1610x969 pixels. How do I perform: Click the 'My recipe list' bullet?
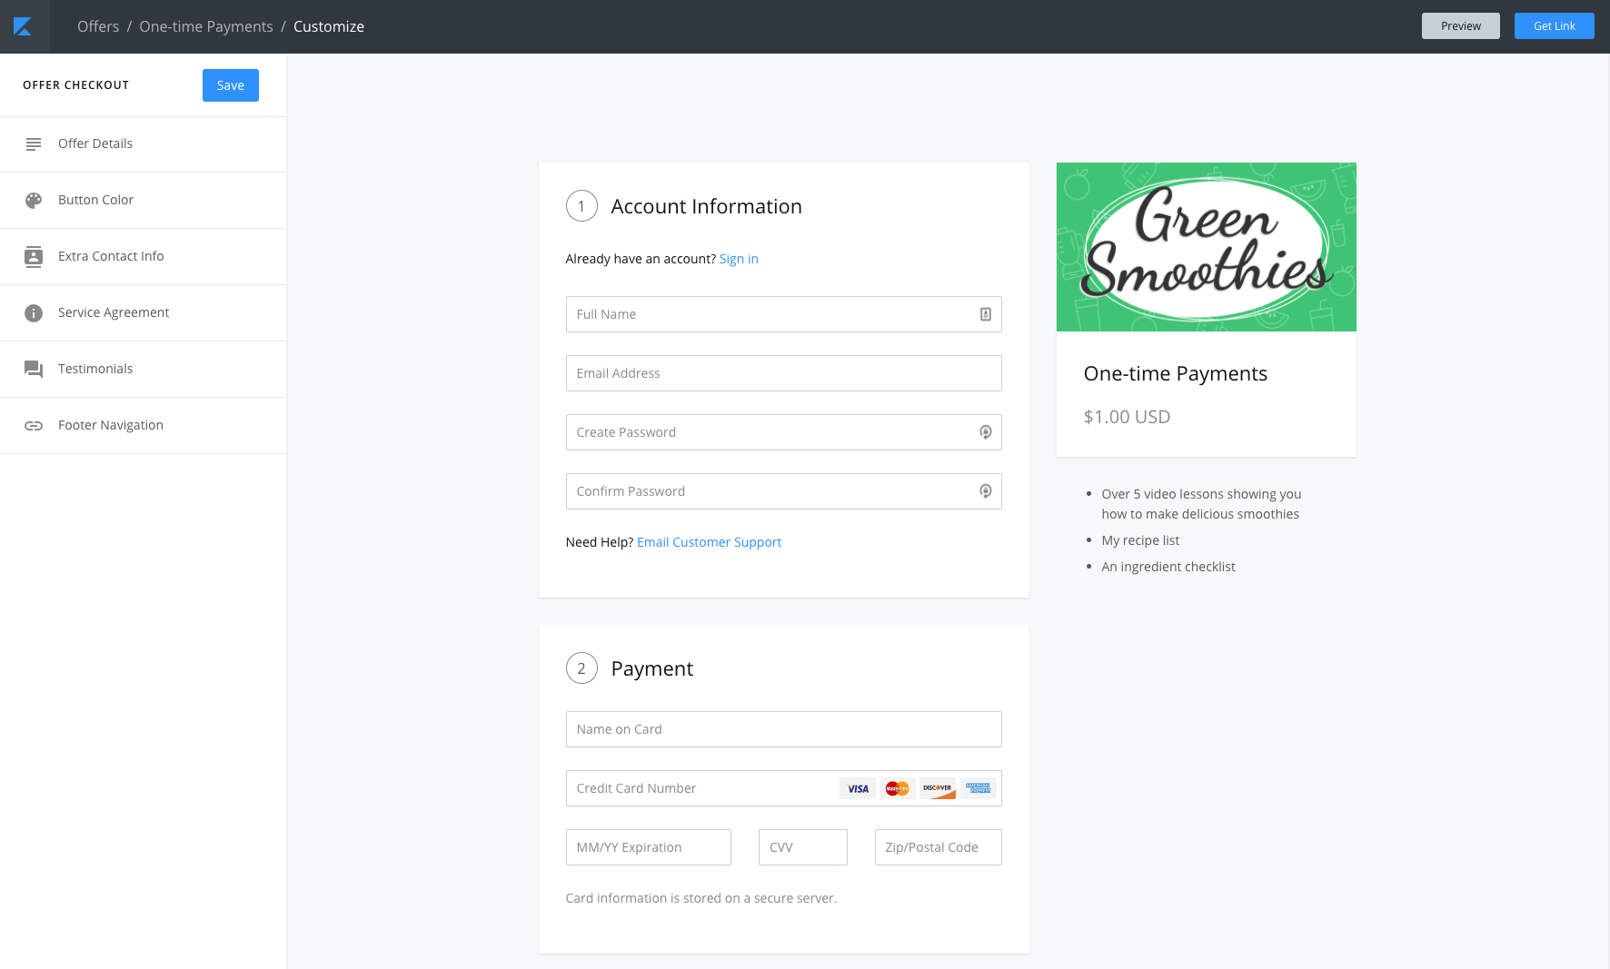(x=1140, y=540)
